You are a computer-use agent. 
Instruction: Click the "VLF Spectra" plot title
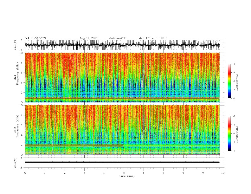tap(36, 38)
